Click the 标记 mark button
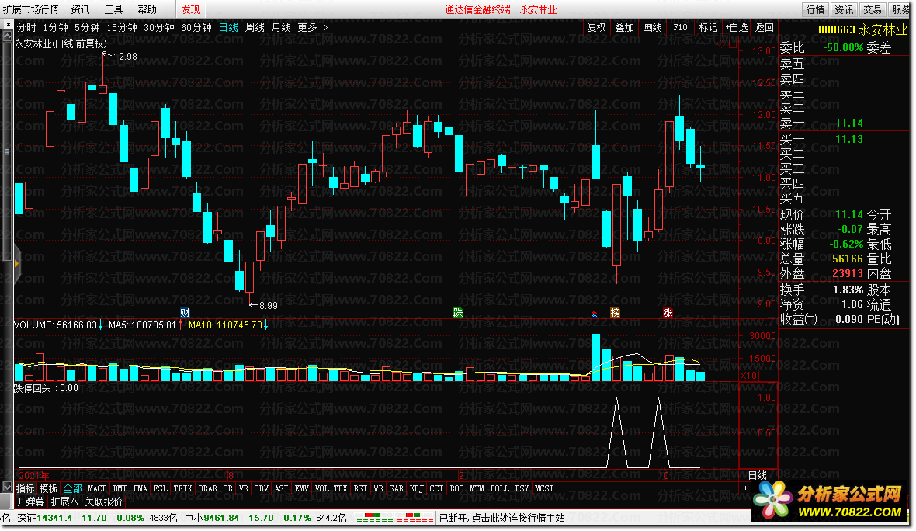 click(708, 27)
